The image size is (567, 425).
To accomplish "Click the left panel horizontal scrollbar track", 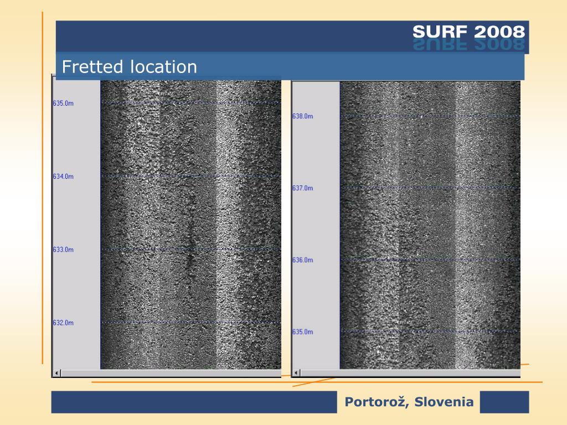I will (171, 373).
